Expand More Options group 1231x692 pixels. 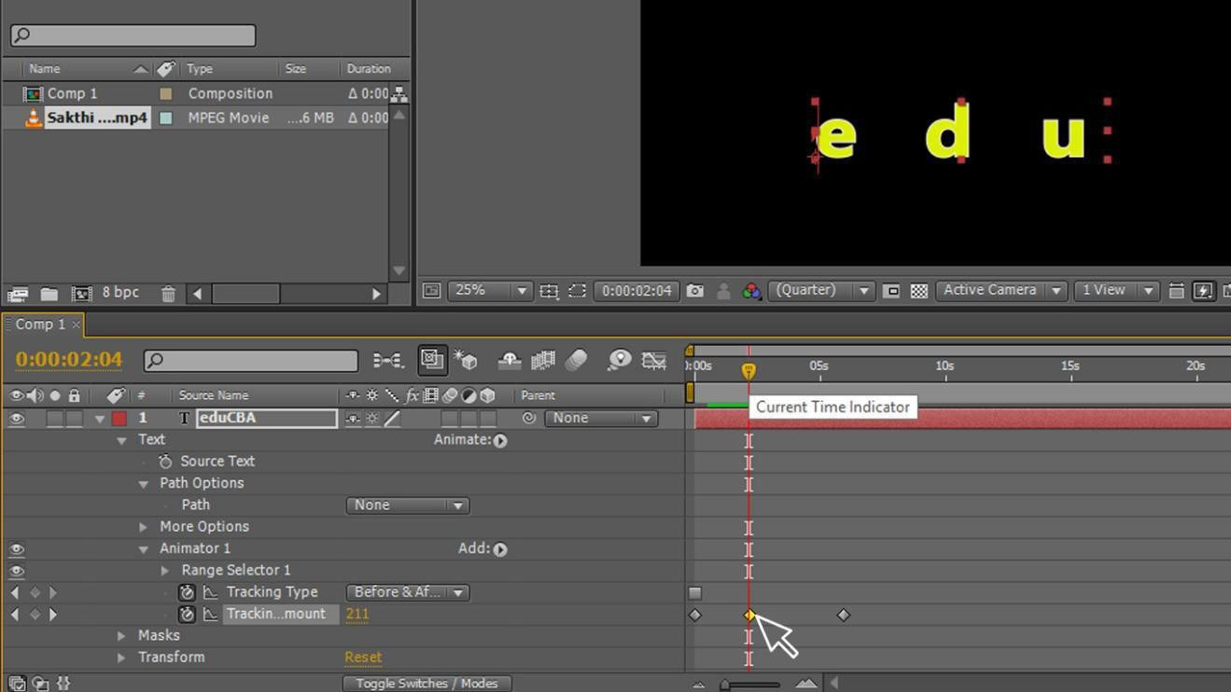tap(144, 527)
